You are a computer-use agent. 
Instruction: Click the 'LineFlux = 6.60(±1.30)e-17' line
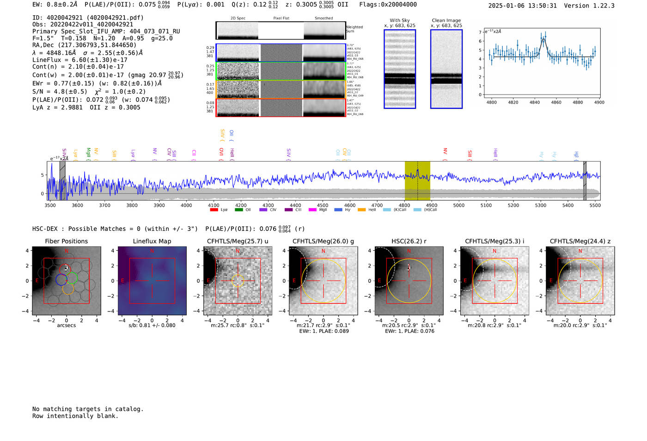tap(80, 60)
